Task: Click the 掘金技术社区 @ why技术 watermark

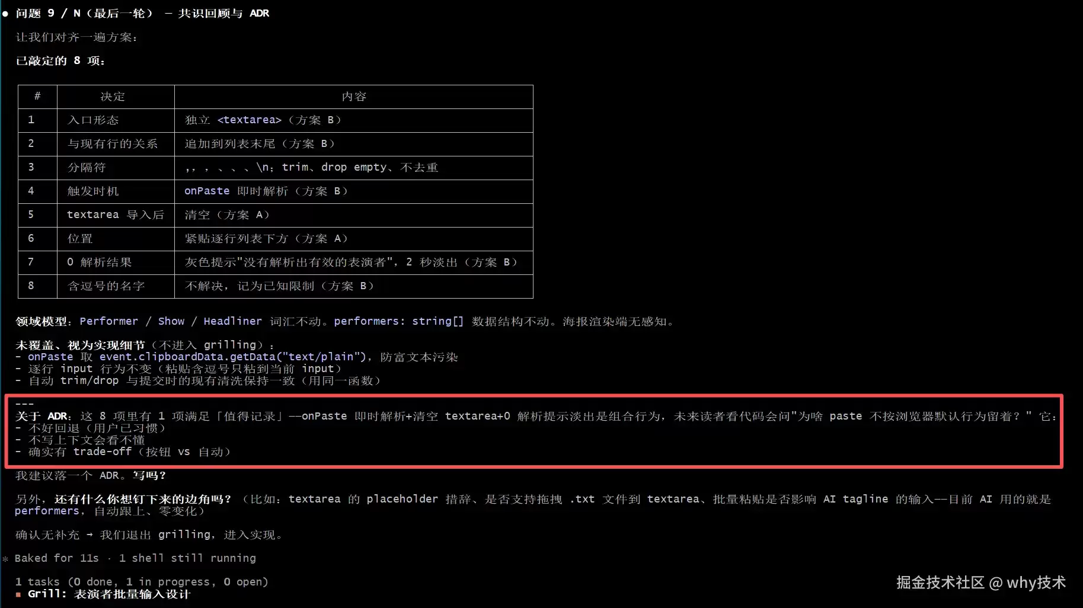Action: (x=981, y=583)
